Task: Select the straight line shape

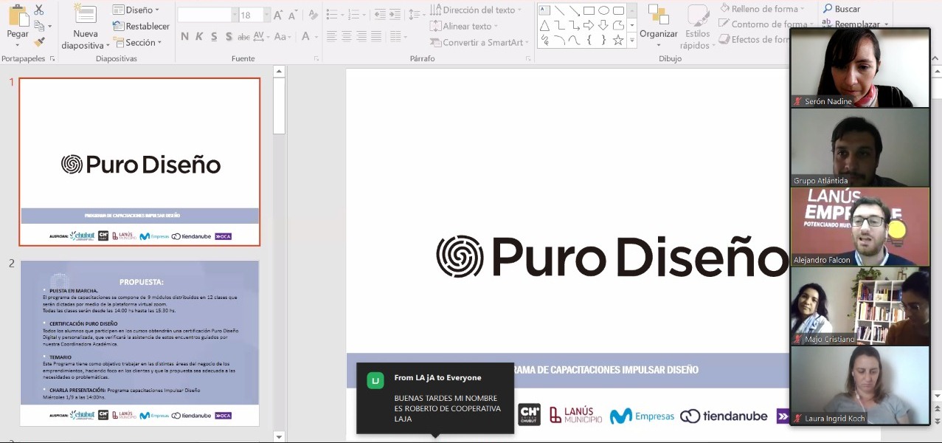Action: tap(559, 10)
